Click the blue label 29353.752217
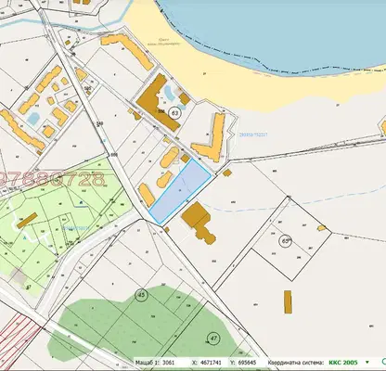Image resolution: width=386 pixels, height=371 pixels. 253,134
